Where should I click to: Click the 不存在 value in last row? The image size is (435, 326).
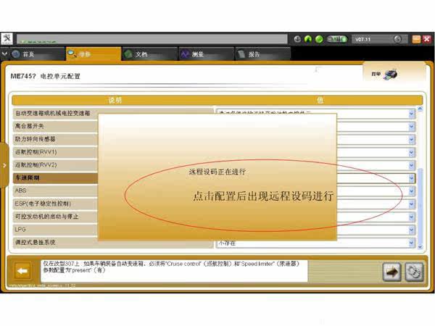(x=227, y=243)
